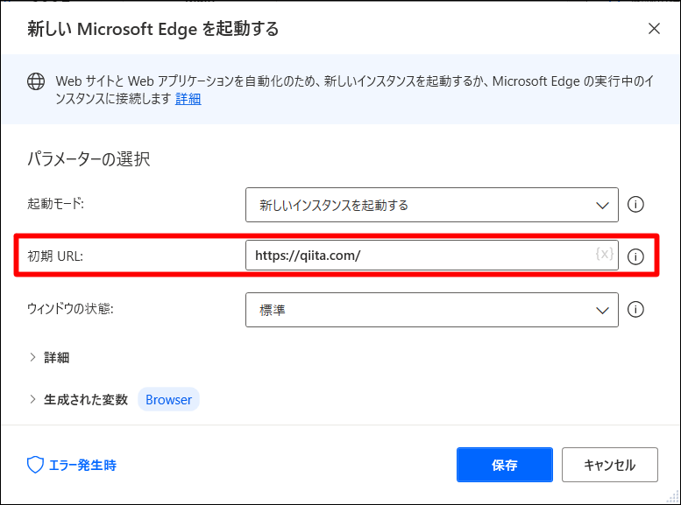Insert a variable via the {x} icon
This screenshot has height=505, width=681.
[x=604, y=253]
